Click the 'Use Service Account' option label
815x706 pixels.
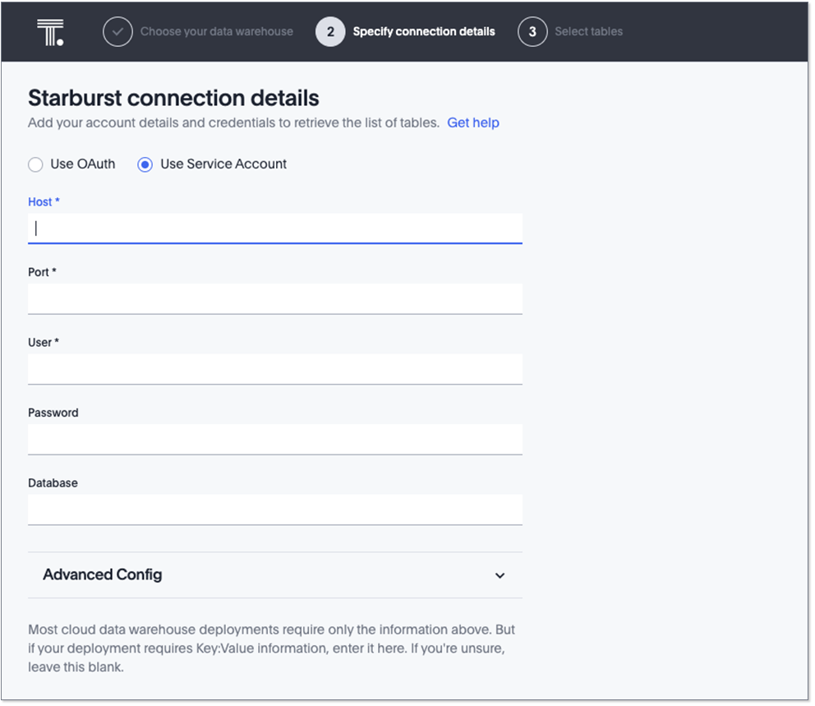point(223,164)
